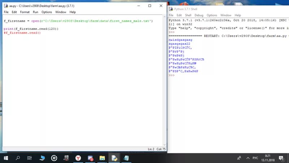This screenshot has width=289, height=163.
Task: Click the editor scrollbar down arrow
Action: 165,145
